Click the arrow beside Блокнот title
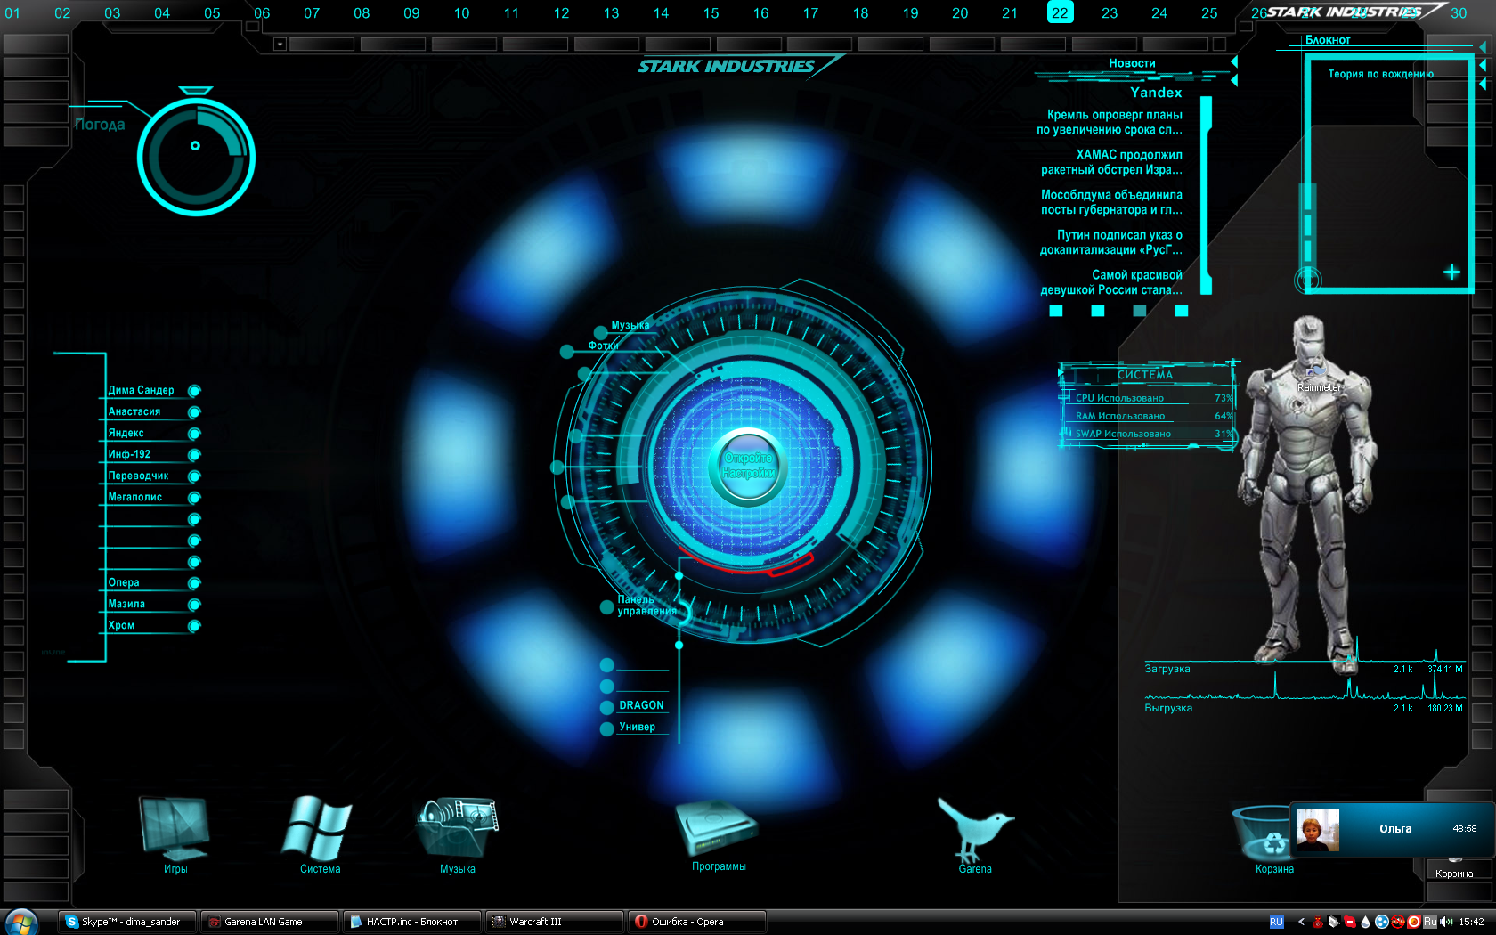1496x935 pixels. point(1483,46)
